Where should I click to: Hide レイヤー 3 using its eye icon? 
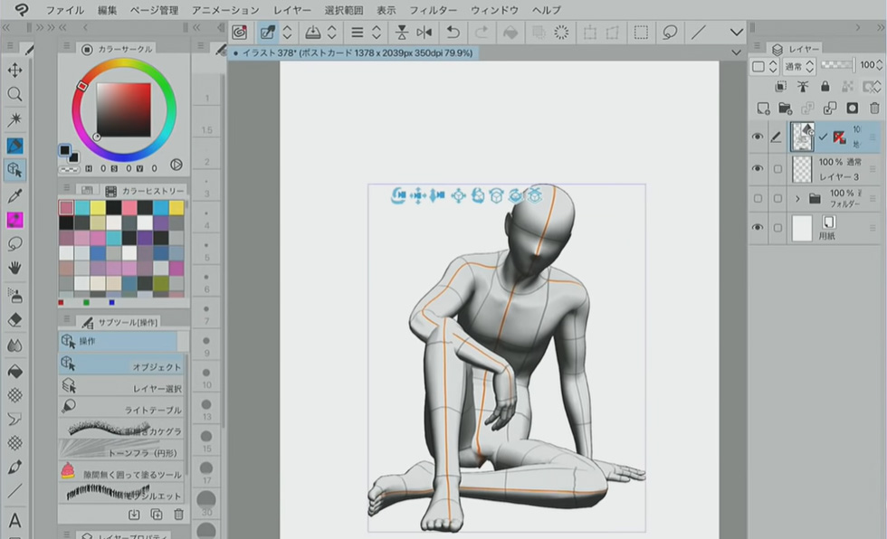(x=758, y=168)
